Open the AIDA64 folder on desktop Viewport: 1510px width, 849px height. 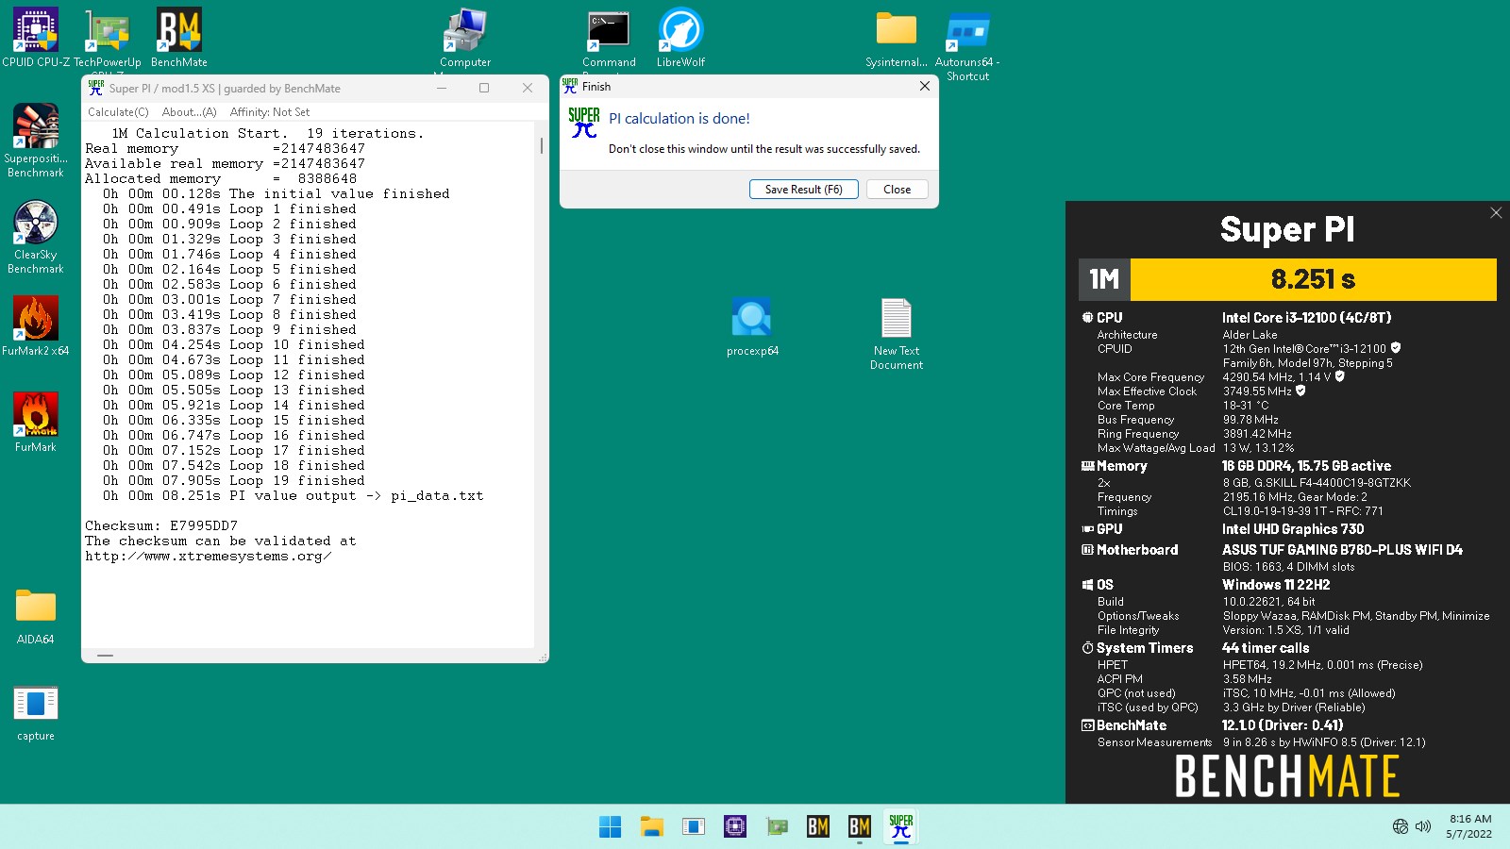[x=36, y=615]
